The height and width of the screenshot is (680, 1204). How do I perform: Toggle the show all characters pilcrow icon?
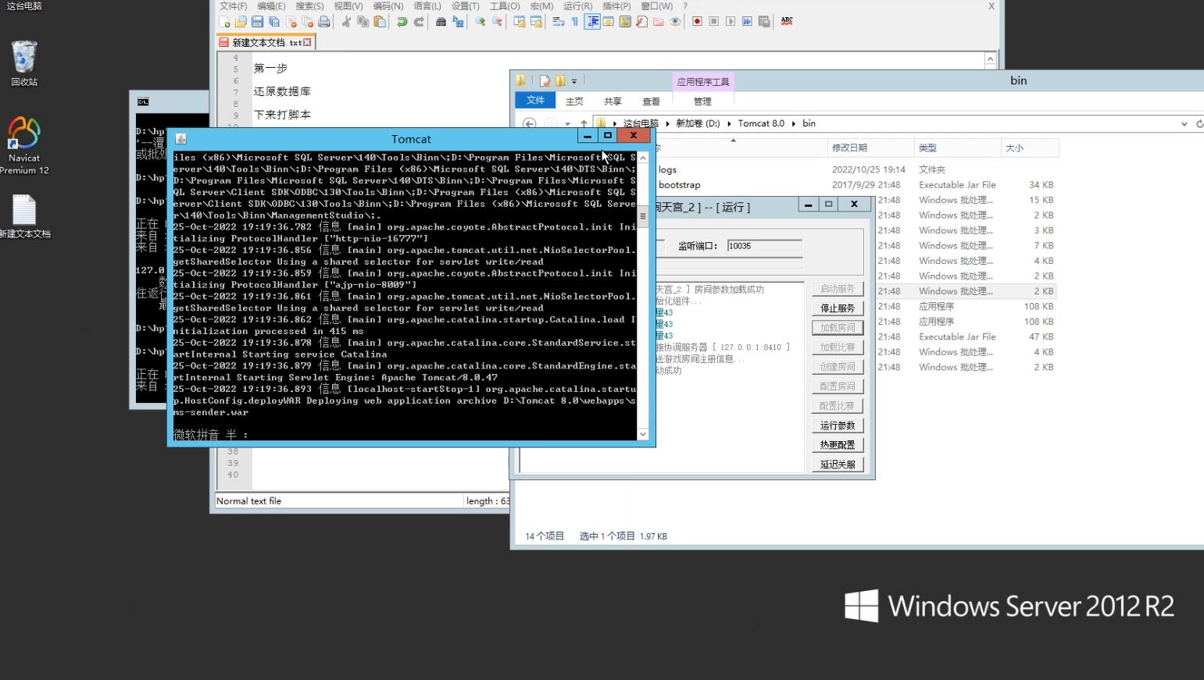(575, 22)
